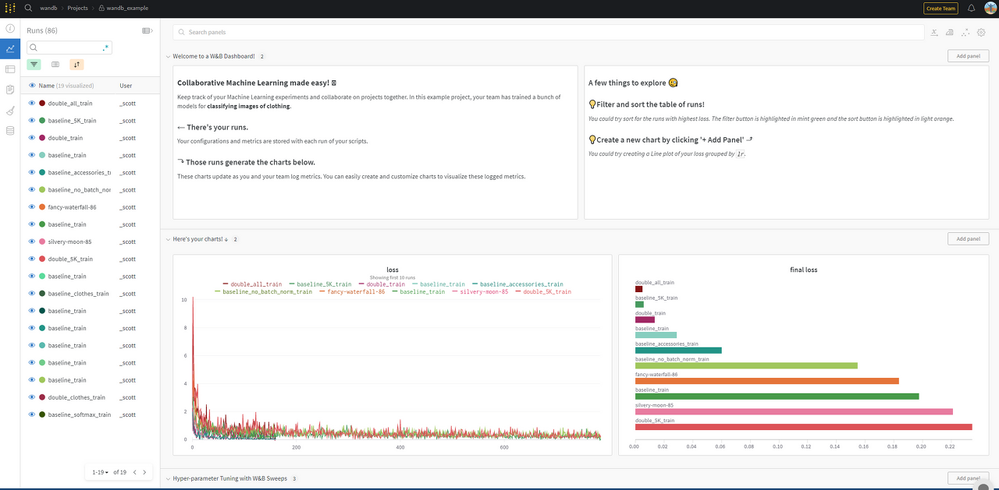This screenshot has height=490, width=999.
Task: Click the Search panels field
Action: [549, 32]
